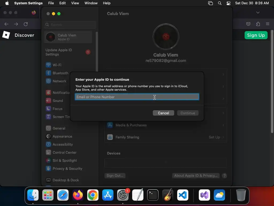Click the Stage Manager menu bar icon
Screen dimensions: 274x206
[x=210, y=3]
